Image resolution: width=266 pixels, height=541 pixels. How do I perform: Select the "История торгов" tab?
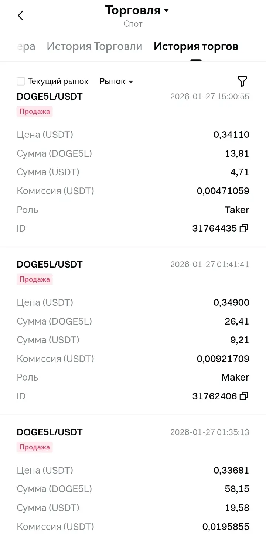coord(196,46)
